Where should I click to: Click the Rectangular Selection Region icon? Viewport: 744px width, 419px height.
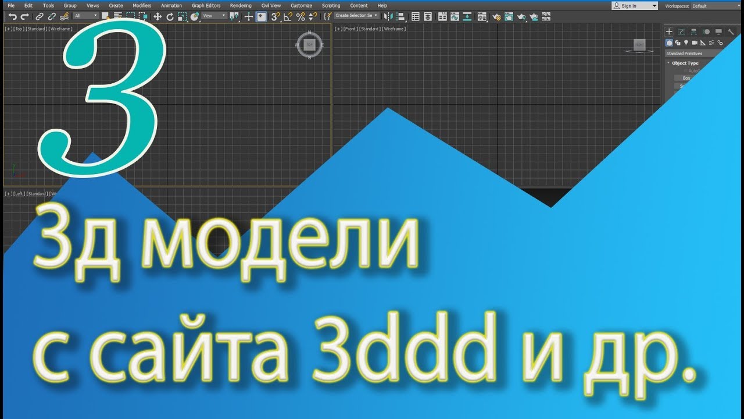click(x=131, y=16)
